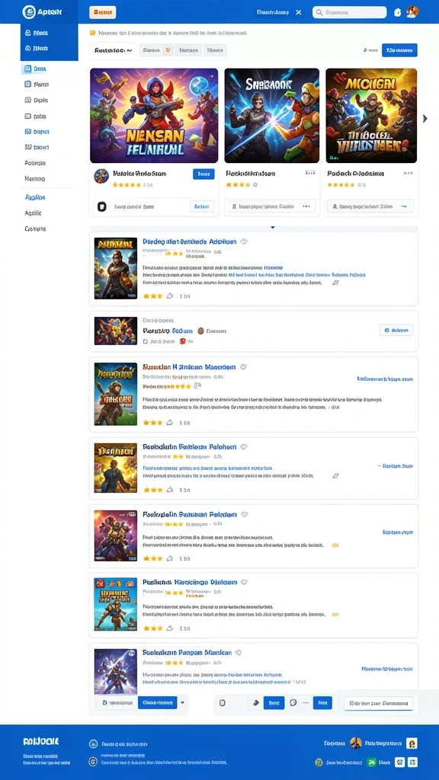The width and height of the screenshot is (439, 780).
Task: Open the user avatar in the top-right corner
Action: [x=412, y=12]
